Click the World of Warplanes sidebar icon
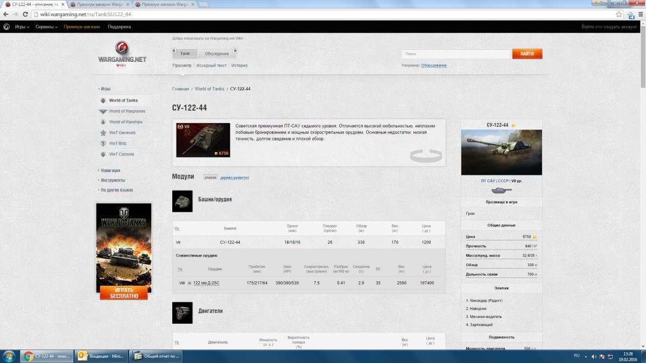Screen dimensions: 646x363 coord(103,111)
